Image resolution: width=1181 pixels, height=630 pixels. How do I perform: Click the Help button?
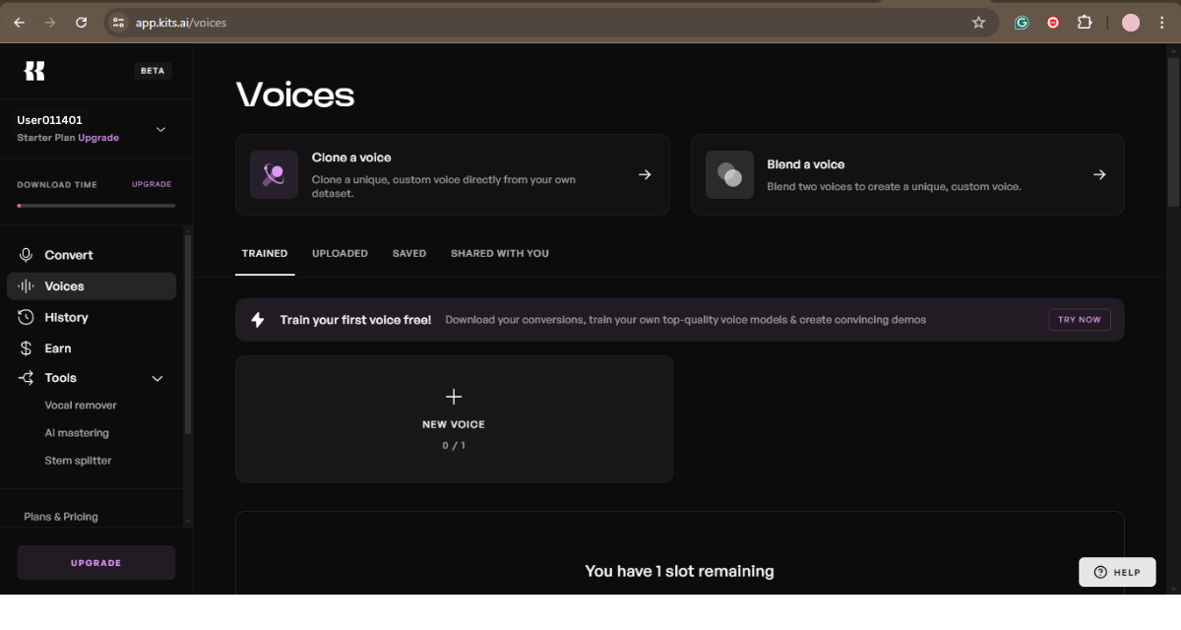pyautogui.click(x=1117, y=572)
